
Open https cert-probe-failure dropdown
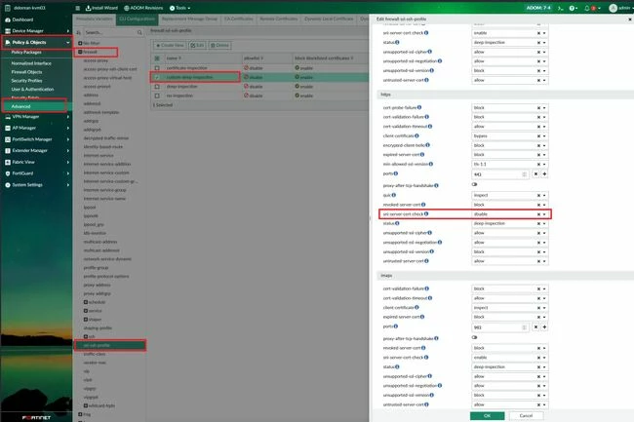[x=510, y=108]
